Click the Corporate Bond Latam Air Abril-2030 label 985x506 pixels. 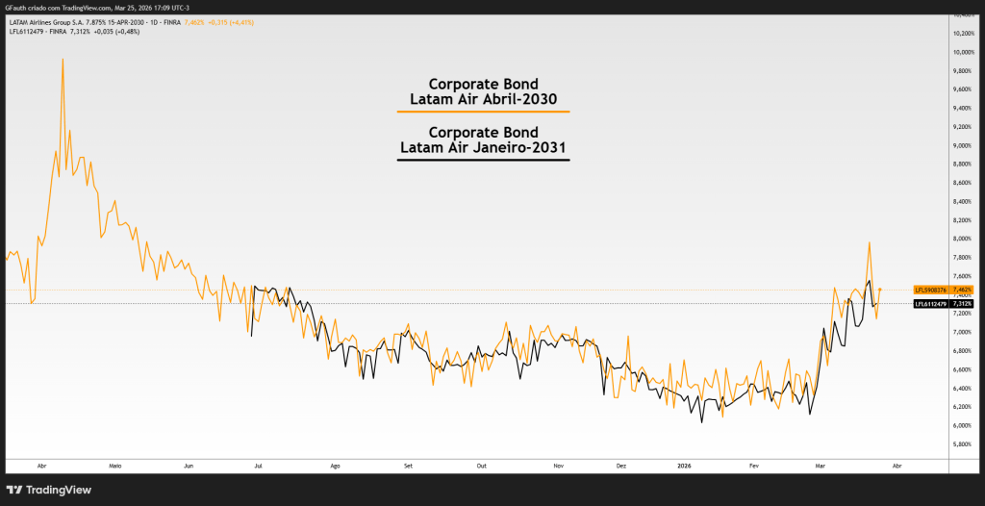pyautogui.click(x=483, y=90)
